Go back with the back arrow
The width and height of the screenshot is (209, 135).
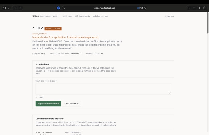click(x=15, y=8)
